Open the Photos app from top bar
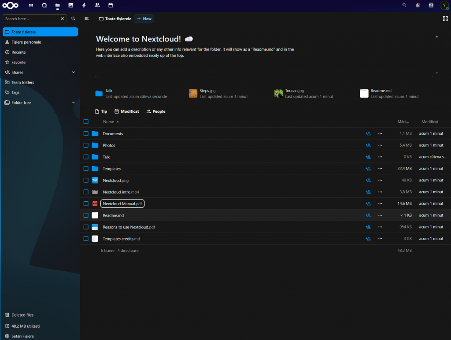451x340 pixels. tap(71, 5)
